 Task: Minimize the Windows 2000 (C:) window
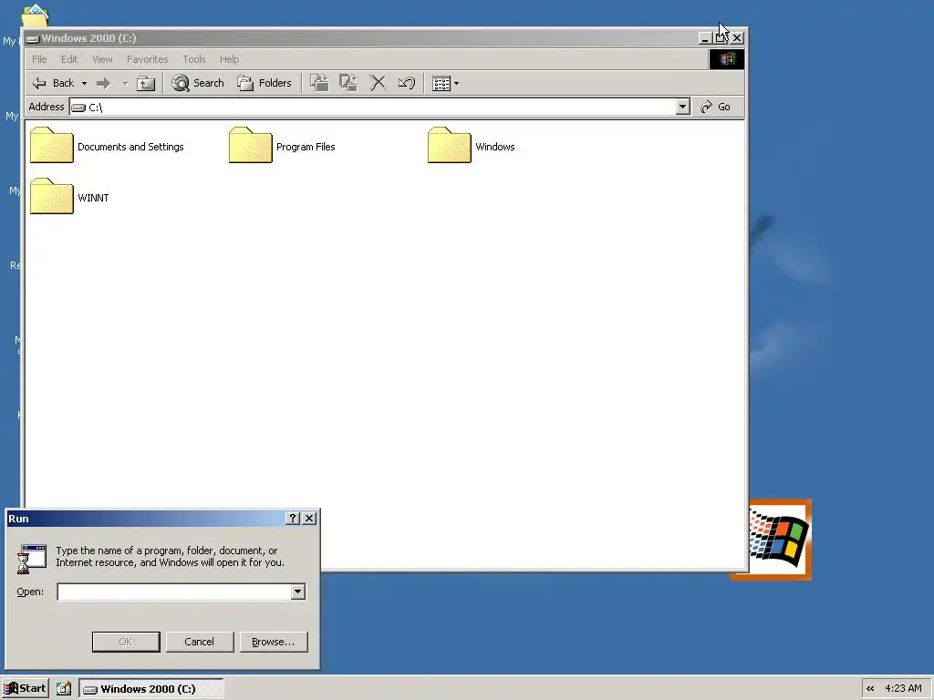[x=705, y=38]
